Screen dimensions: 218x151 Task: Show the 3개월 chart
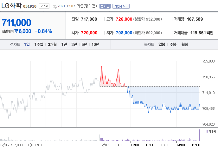click(52, 44)
